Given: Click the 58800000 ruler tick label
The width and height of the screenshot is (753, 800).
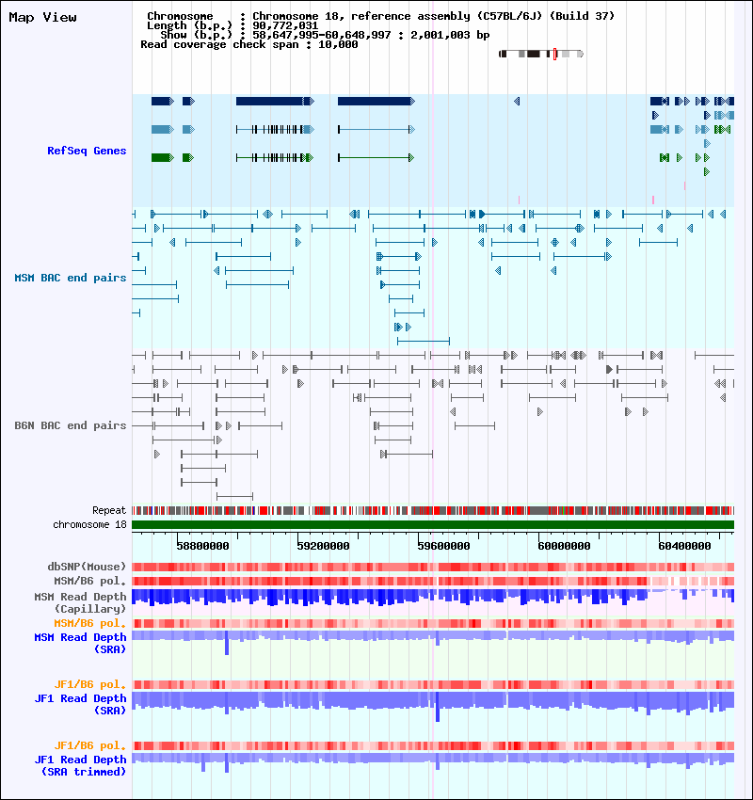Looking at the screenshot, I should (x=202, y=546).
